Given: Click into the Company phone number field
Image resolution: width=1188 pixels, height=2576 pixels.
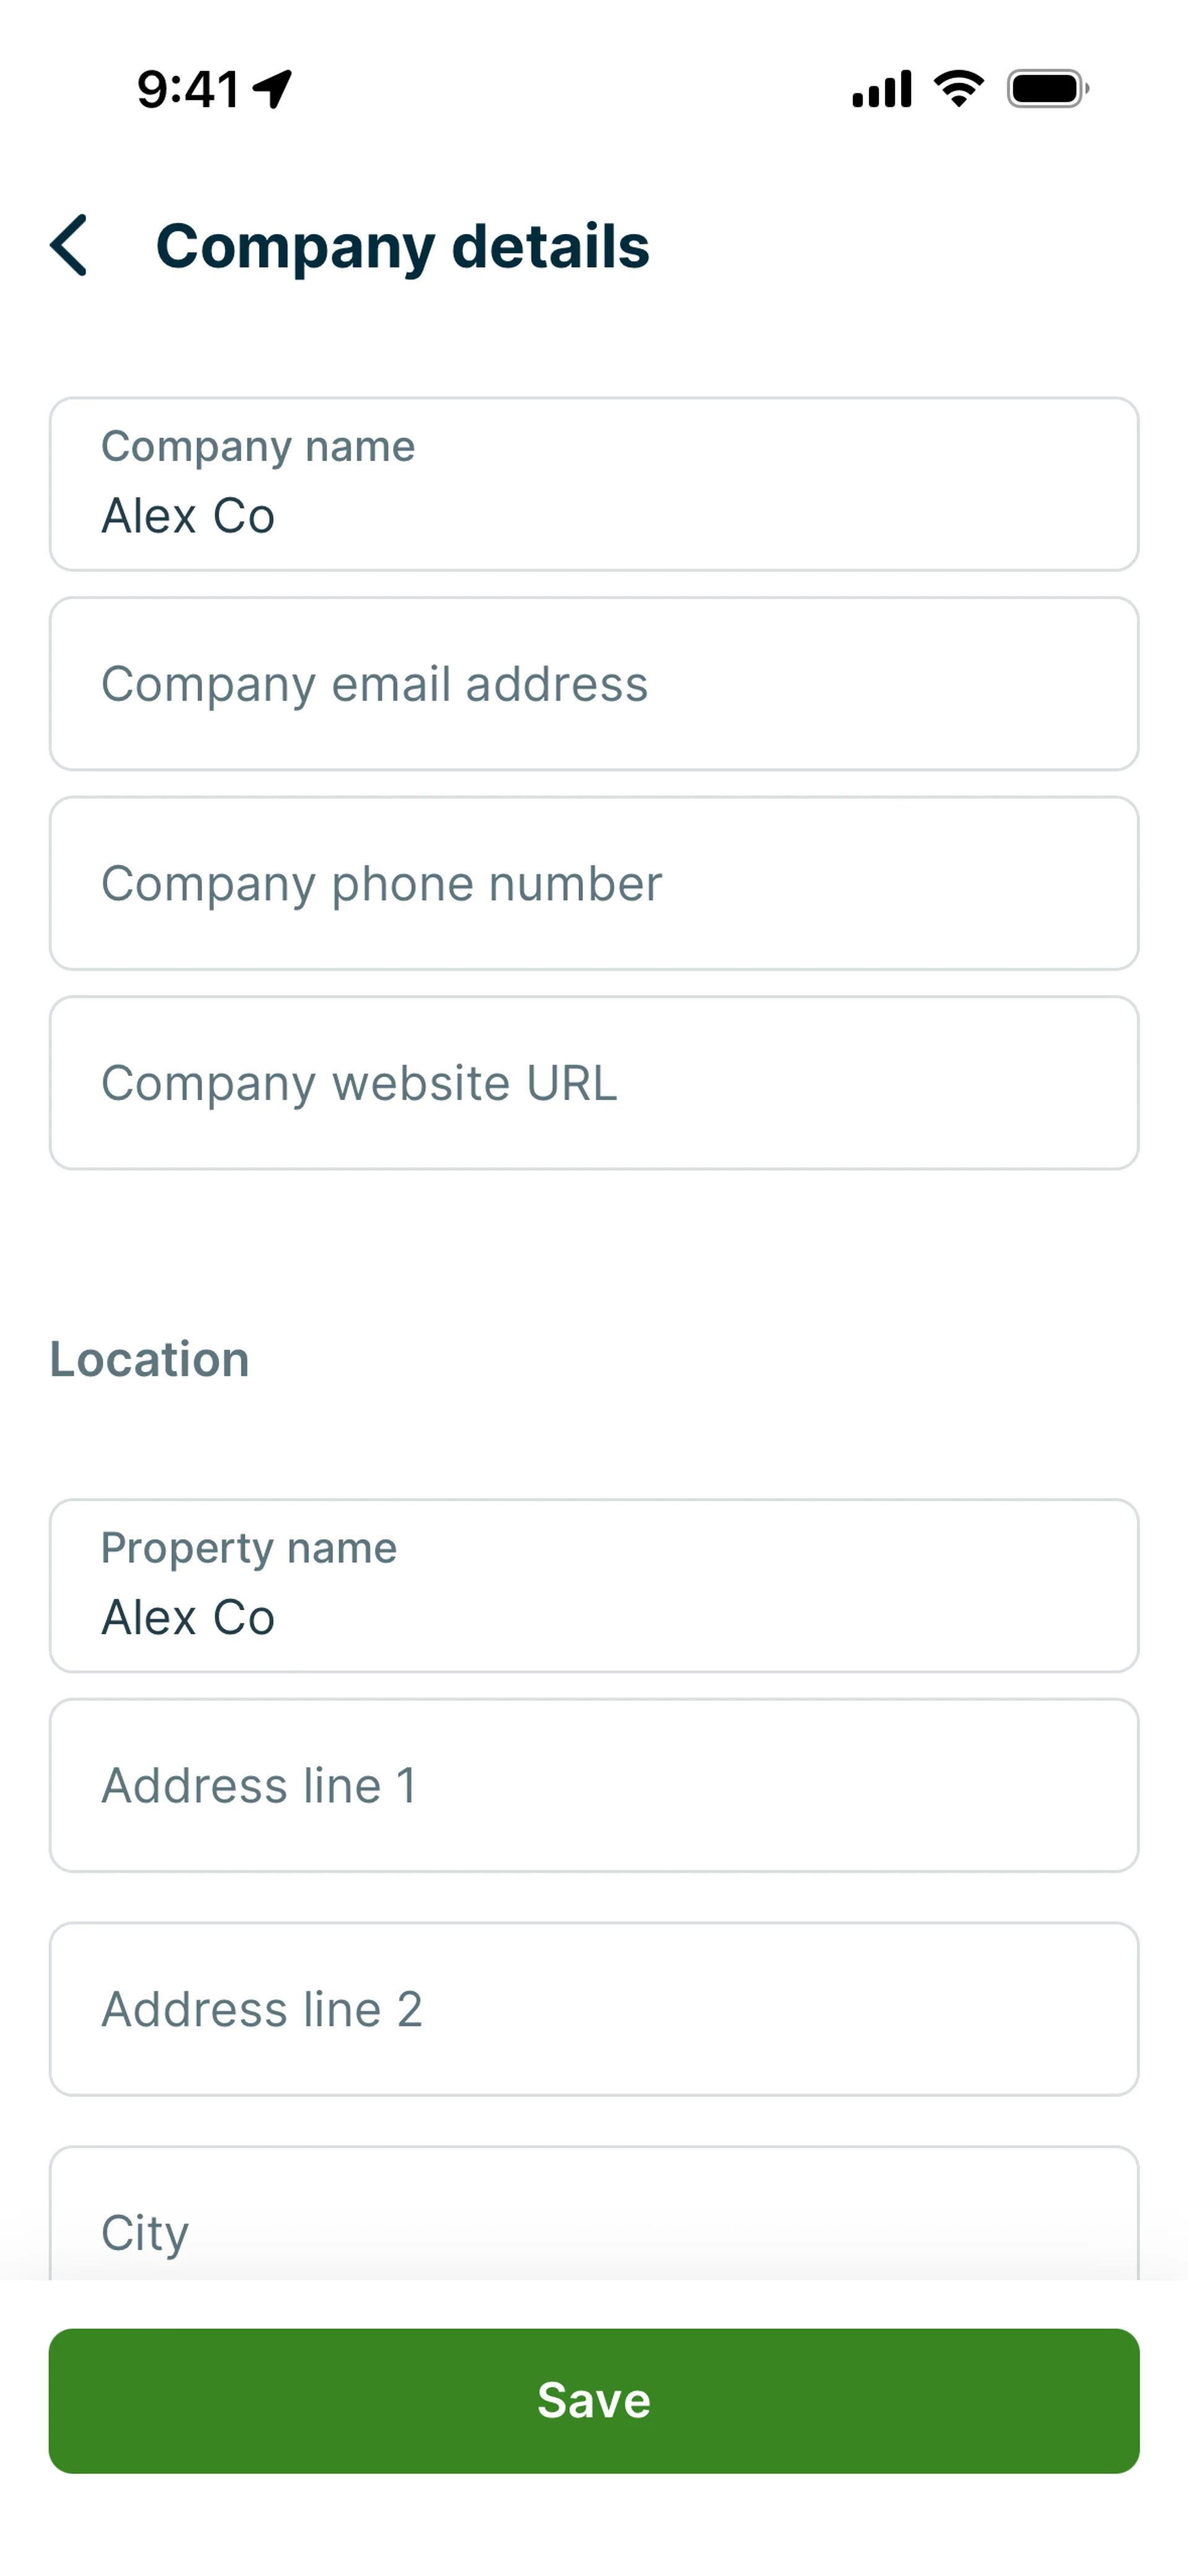Looking at the screenshot, I should tap(594, 883).
